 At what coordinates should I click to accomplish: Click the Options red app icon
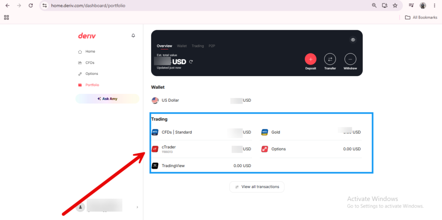click(x=265, y=149)
